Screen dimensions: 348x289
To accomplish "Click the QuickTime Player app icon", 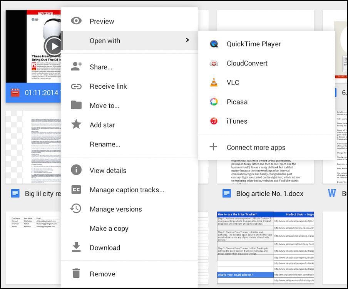I will click(x=214, y=44).
